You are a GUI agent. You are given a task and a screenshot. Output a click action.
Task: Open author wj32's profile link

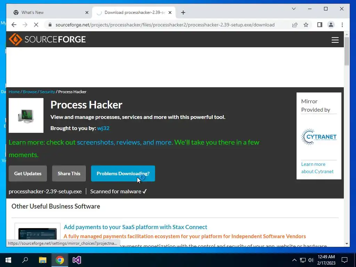click(x=103, y=128)
